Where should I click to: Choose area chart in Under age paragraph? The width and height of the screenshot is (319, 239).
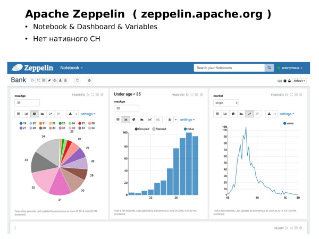142,119
